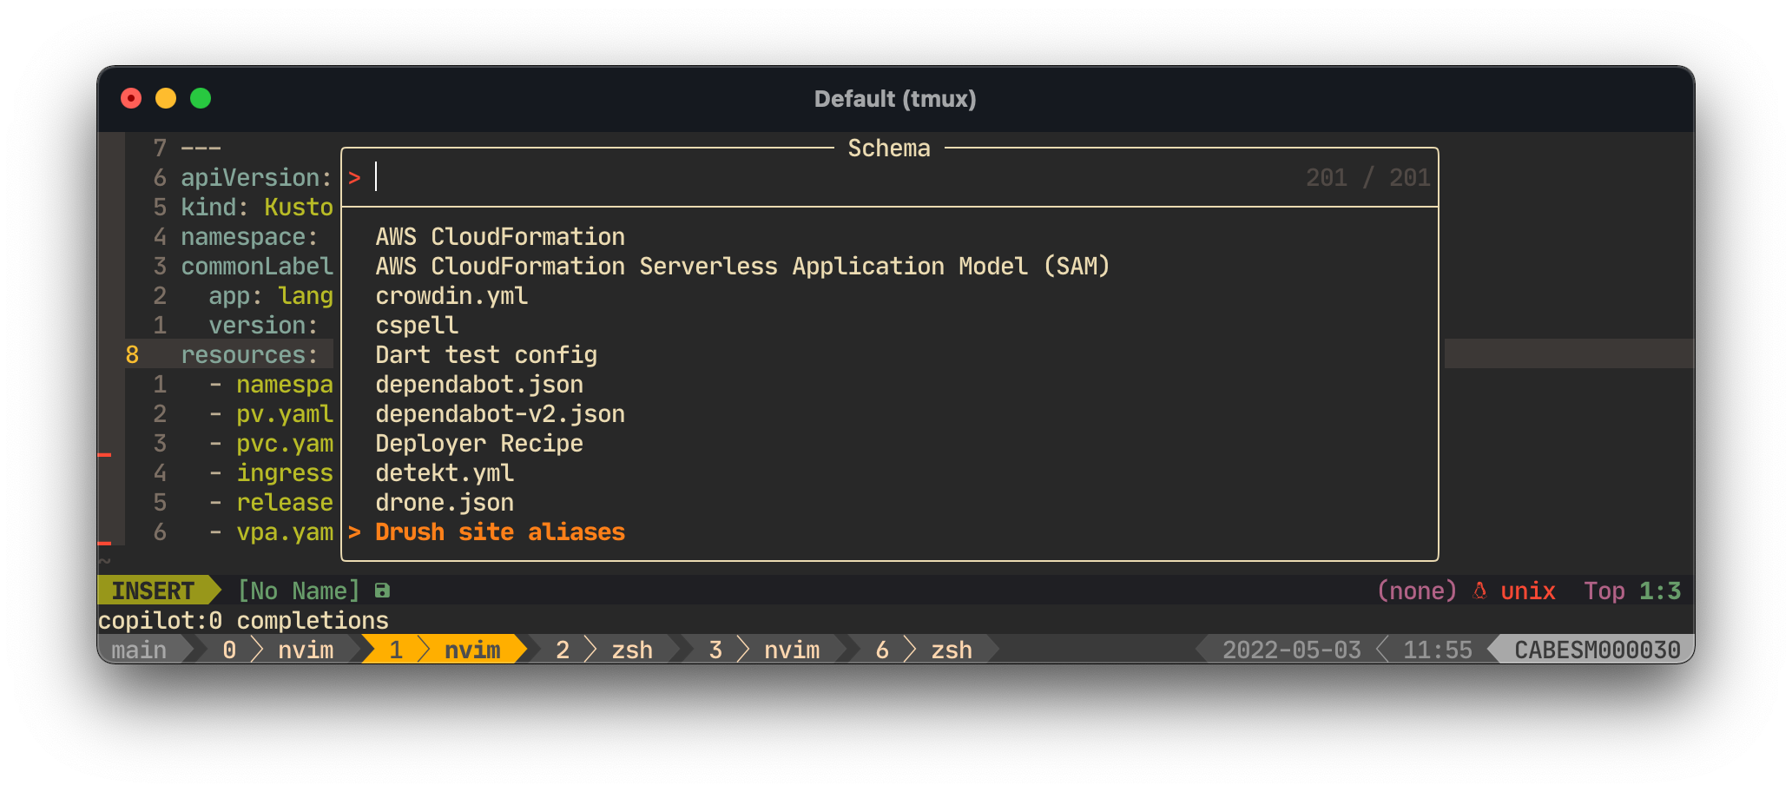Click the tmux session name main

pos(139,650)
